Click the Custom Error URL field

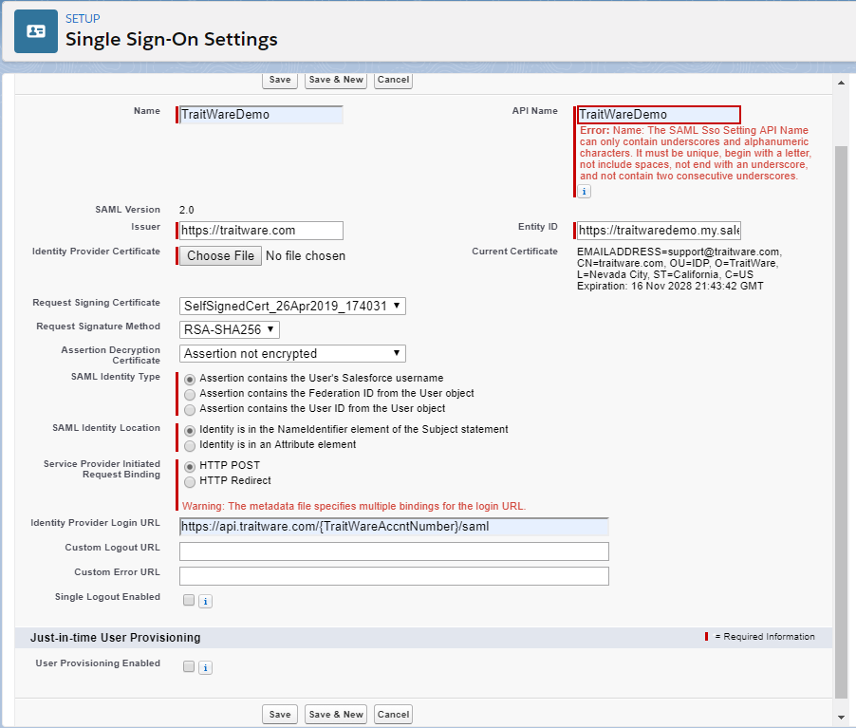394,575
